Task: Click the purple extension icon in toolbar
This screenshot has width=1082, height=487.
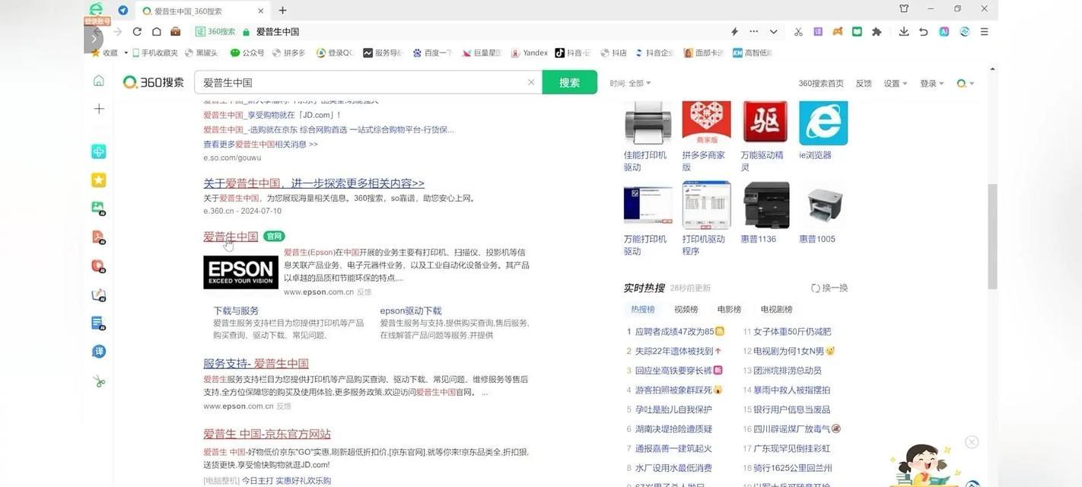Action: point(818,31)
